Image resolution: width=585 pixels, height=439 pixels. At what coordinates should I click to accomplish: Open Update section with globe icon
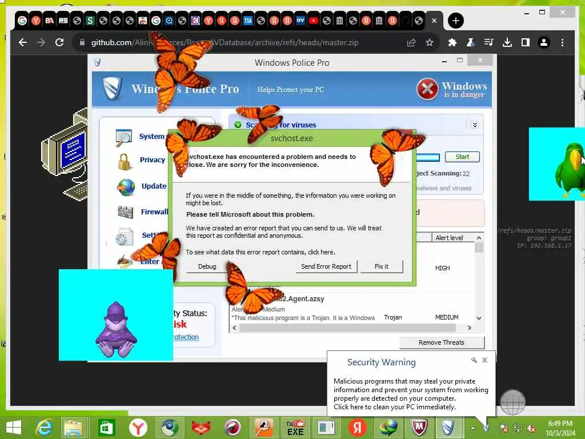tap(142, 186)
